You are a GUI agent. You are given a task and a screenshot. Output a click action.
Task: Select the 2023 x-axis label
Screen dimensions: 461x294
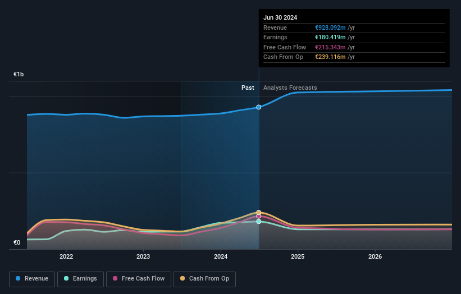(x=143, y=256)
